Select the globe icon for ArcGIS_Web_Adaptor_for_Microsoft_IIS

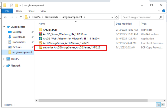click(x=41, y=39)
